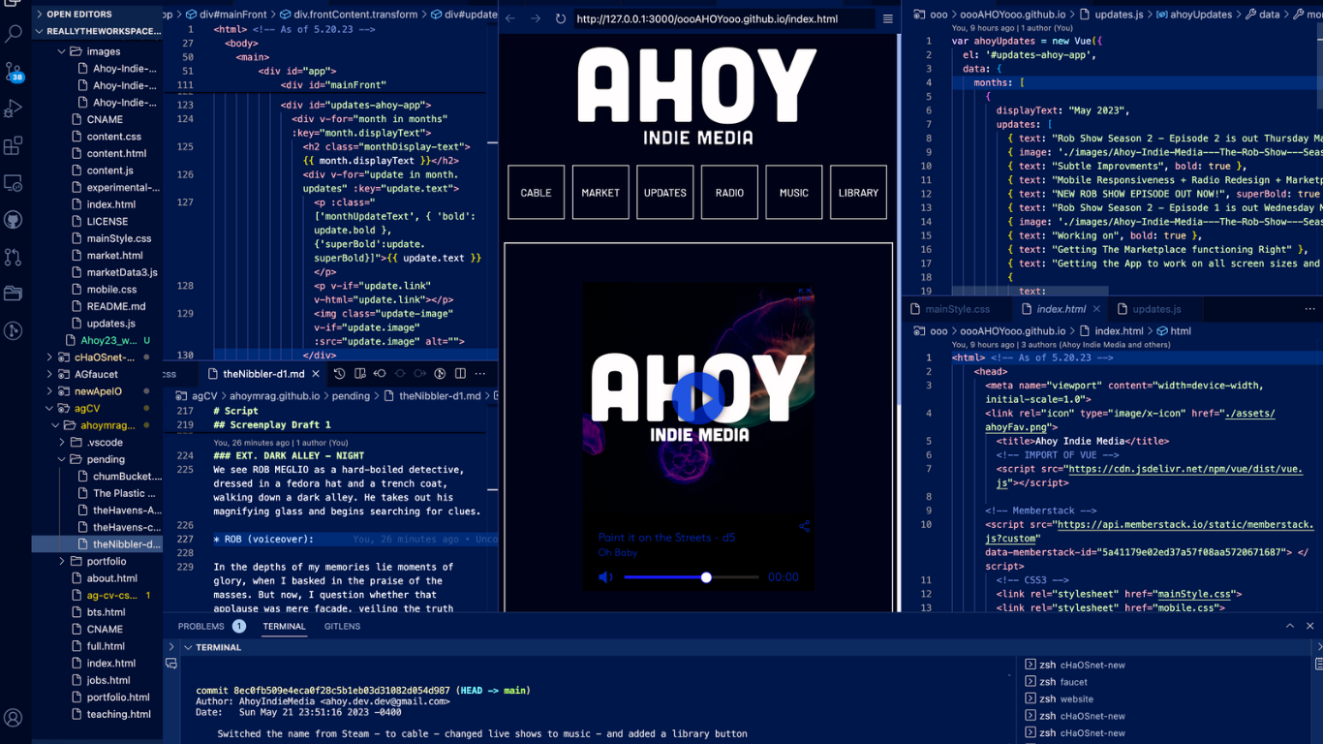Screen dimensions: 1323x744
Task: Click the MUSIC button on the web page
Action: click(794, 193)
